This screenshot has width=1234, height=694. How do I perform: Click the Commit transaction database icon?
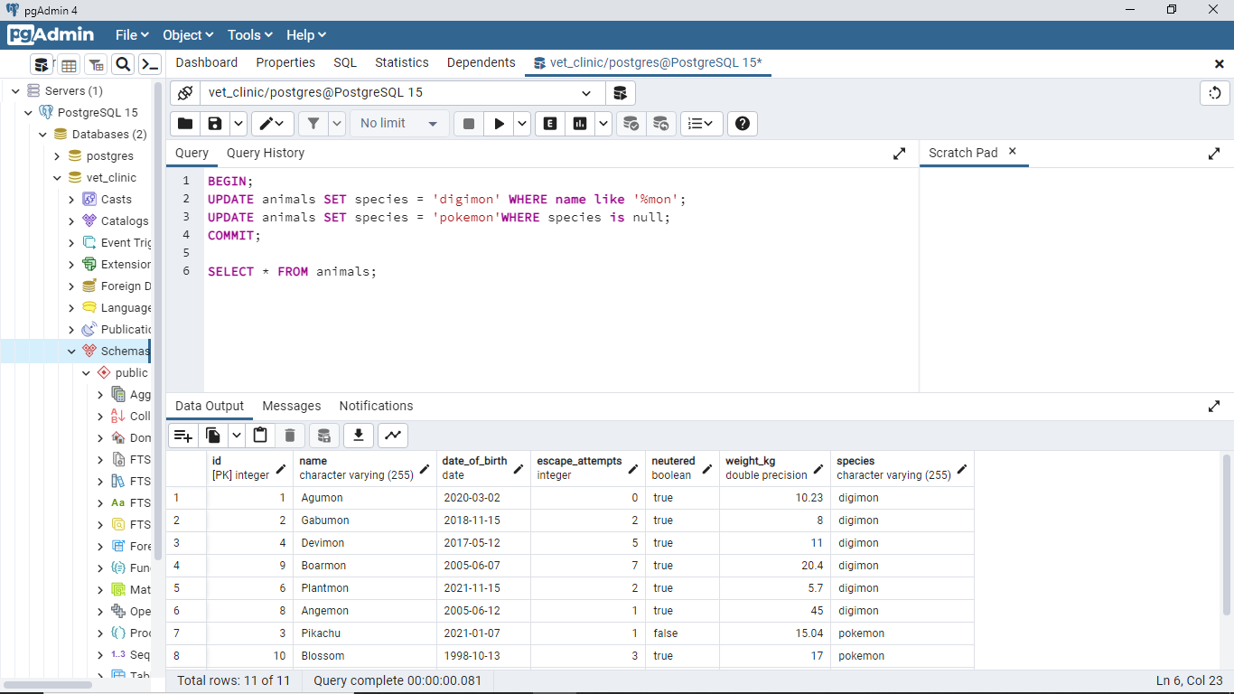(x=631, y=124)
